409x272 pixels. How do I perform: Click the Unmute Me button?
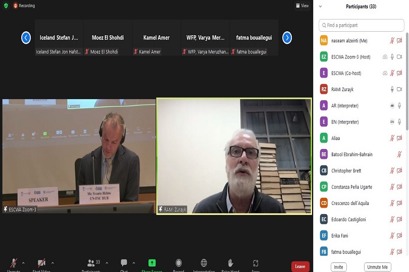[377, 266]
